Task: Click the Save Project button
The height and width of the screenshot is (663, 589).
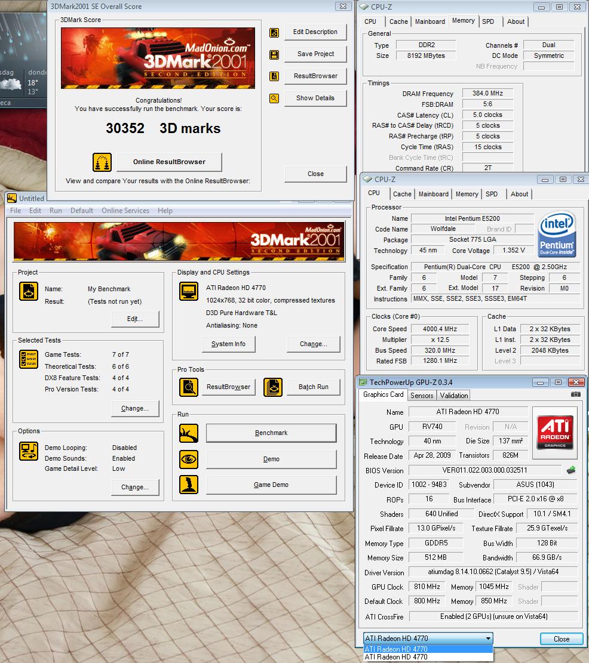Action: tap(315, 54)
